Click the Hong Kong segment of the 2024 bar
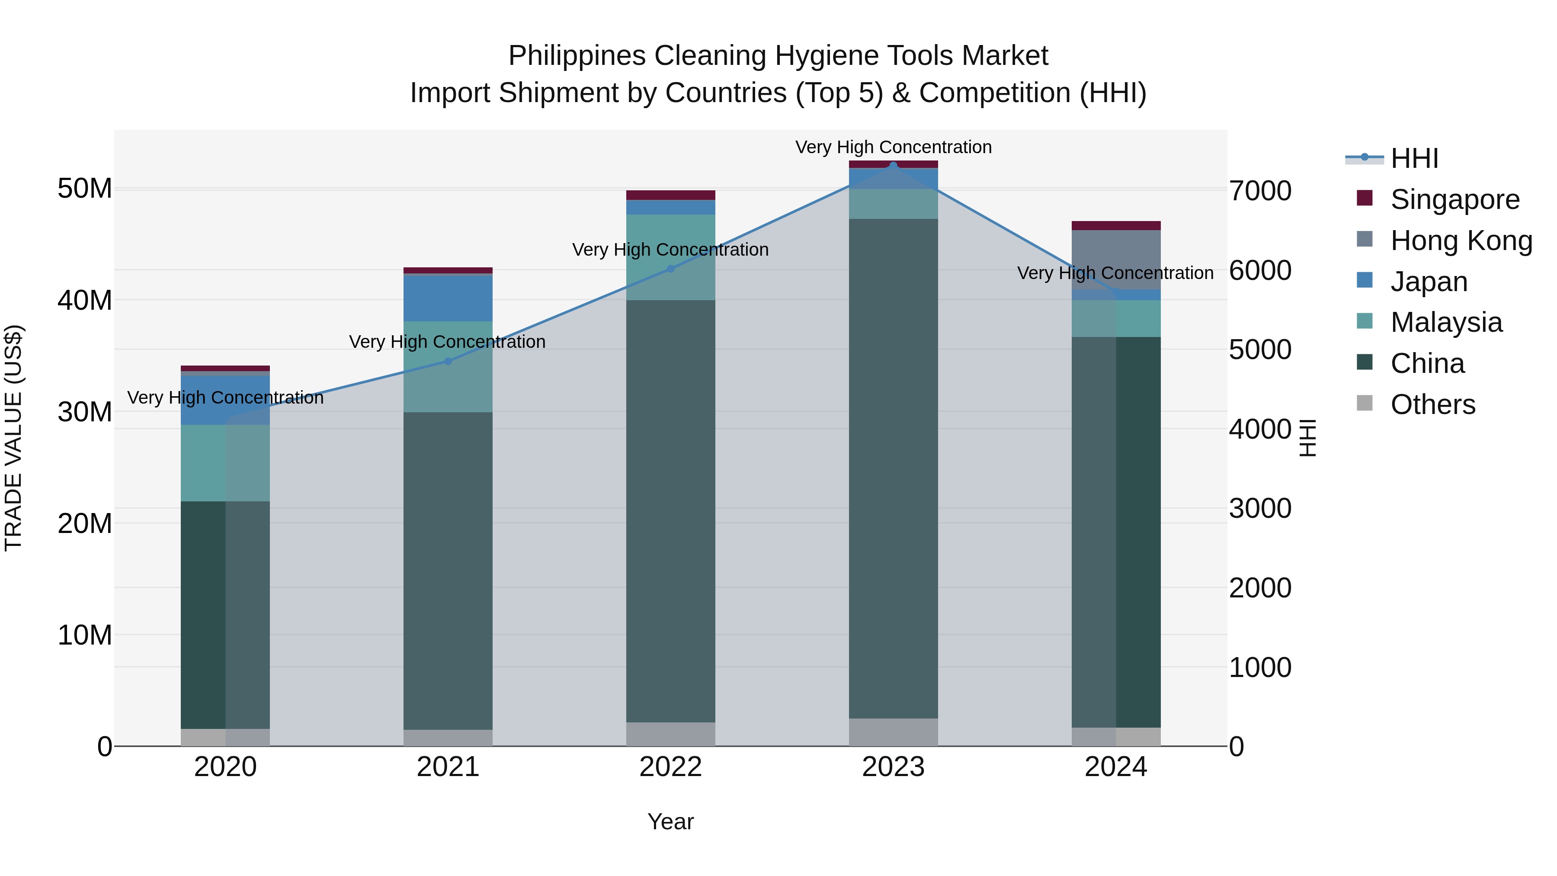Viewport: 1557px width, 876px height. point(1116,260)
